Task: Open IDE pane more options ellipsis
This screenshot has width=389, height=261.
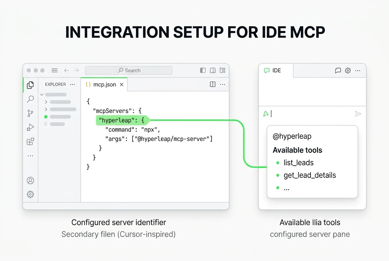Action: pos(358,70)
